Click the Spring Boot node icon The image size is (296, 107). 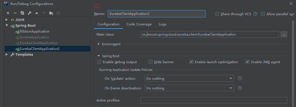pos(13,26)
